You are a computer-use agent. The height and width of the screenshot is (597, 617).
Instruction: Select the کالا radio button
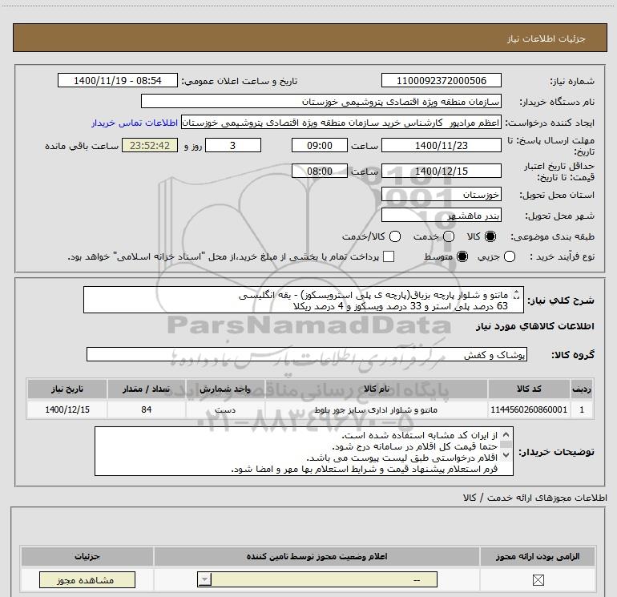click(490, 236)
